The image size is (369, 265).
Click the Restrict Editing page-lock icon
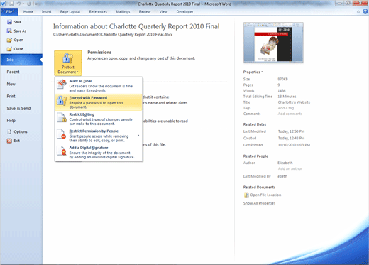62,117
